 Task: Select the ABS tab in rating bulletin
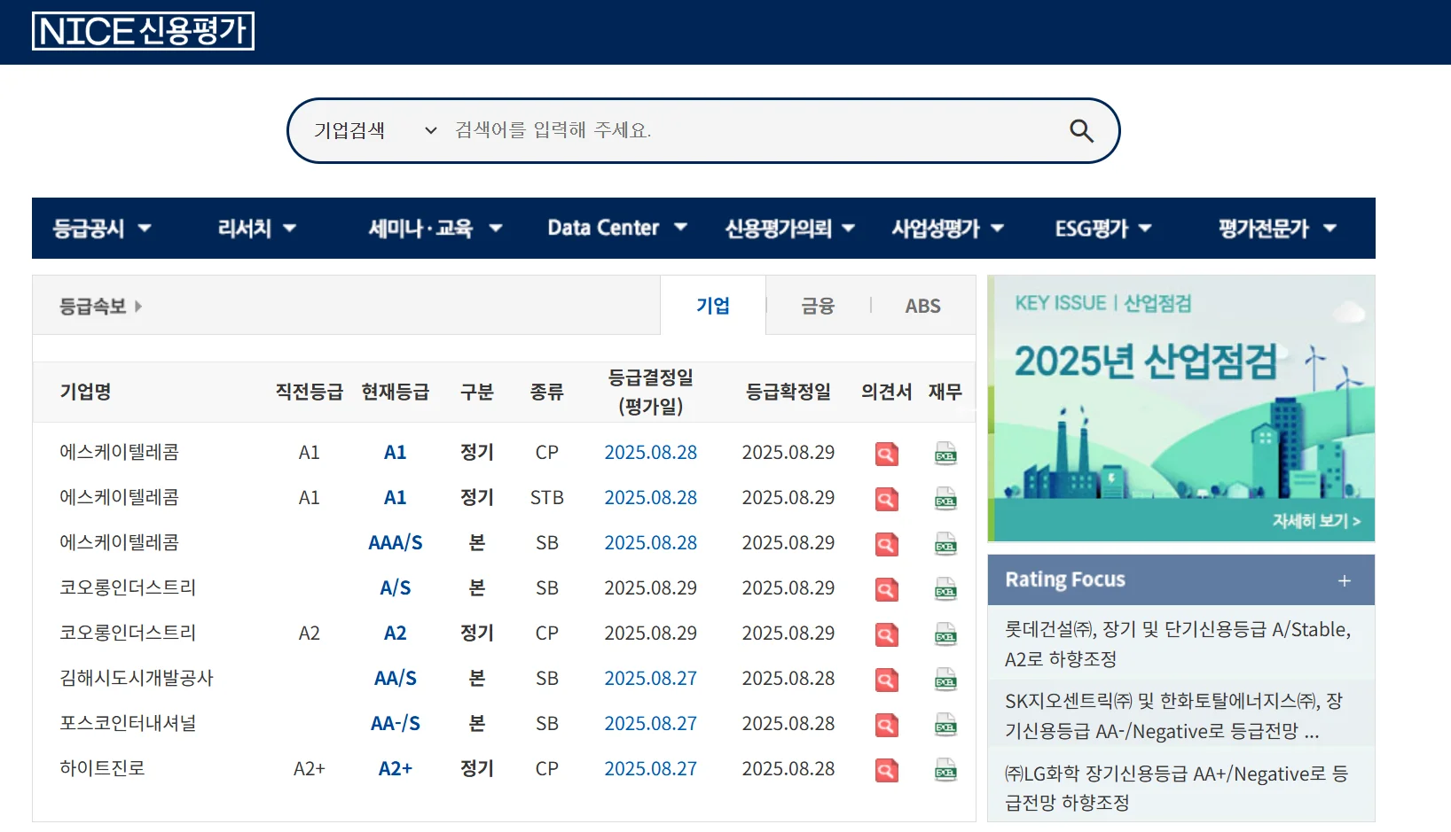pyautogui.click(x=922, y=305)
